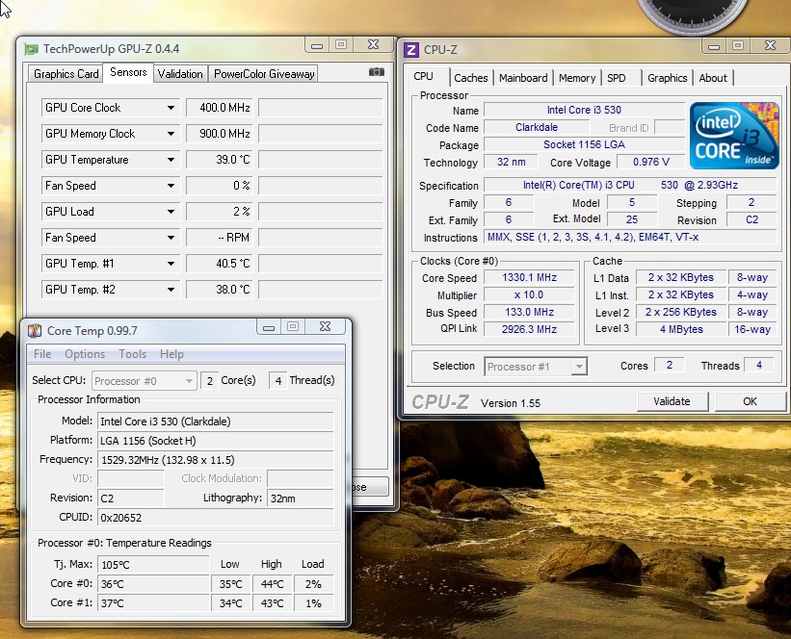Click the Level 3 cache 4 MBytes value
This screenshot has width=791, height=639.
[681, 329]
